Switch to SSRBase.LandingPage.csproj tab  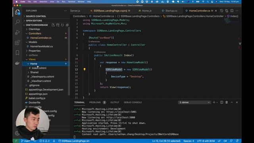click(x=110, y=11)
